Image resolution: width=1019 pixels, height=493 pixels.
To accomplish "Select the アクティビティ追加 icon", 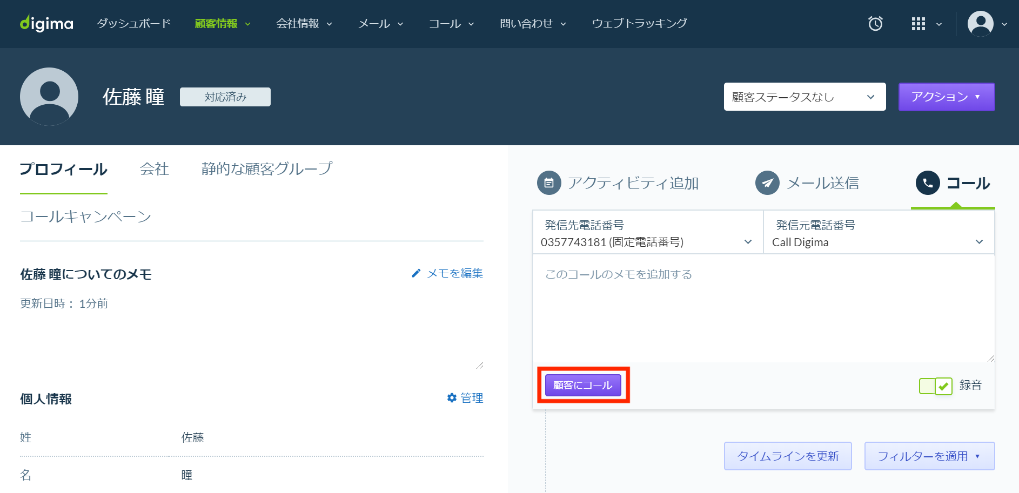I will (x=548, y=183).
